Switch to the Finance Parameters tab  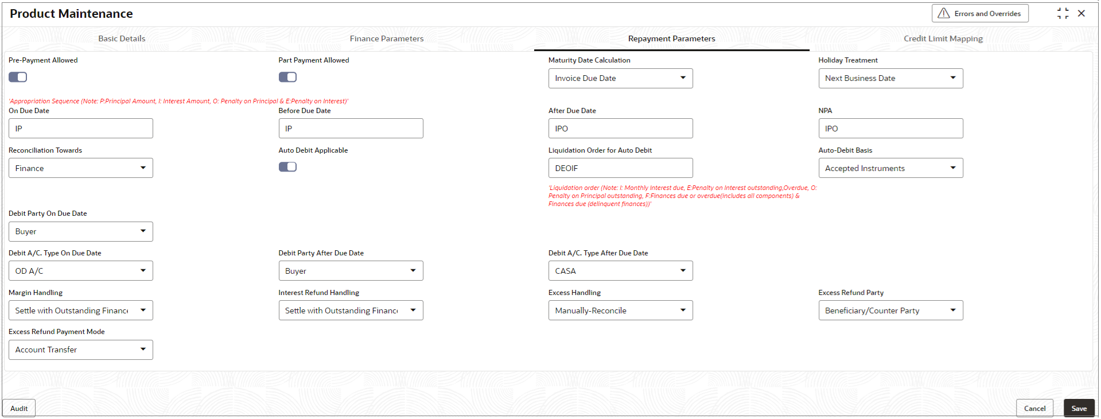(x=387, y=38)
